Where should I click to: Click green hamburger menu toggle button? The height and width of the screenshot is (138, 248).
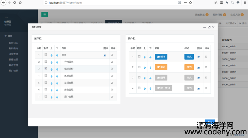point(45,14)
